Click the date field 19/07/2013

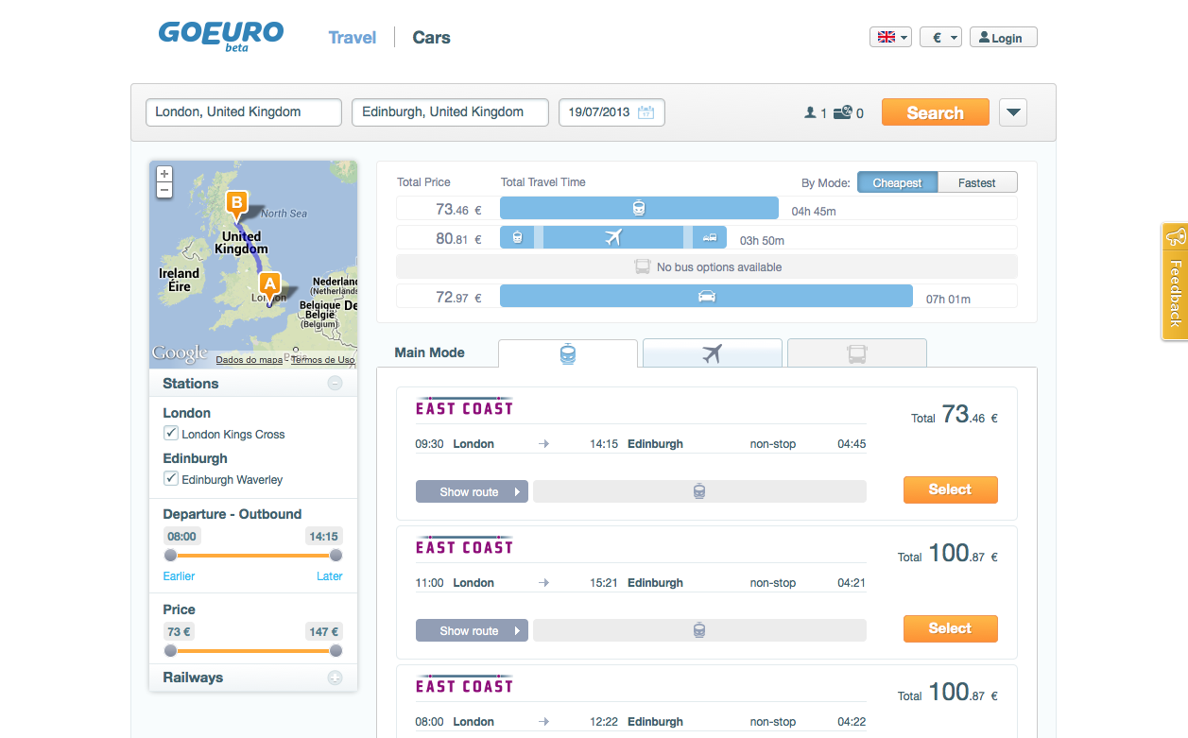(612, 112)
